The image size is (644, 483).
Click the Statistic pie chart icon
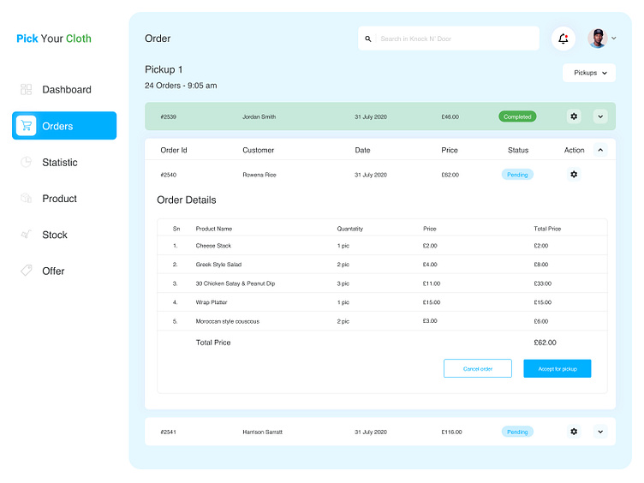(26, 163)
